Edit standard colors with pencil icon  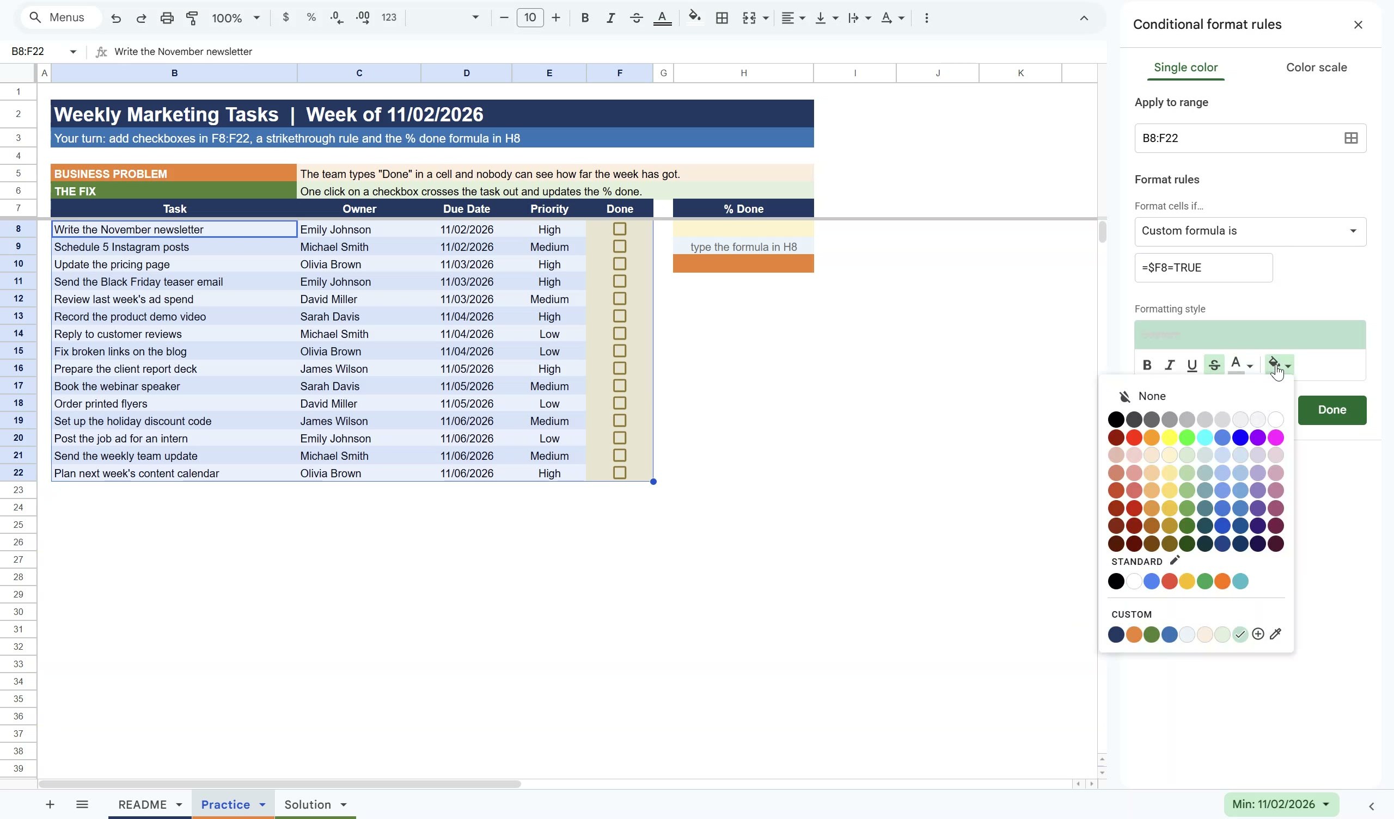tap(1175, 560)
